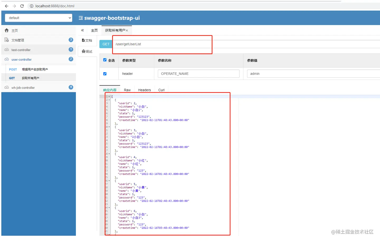Click the 参数类型 column header
Viewport: 380px width, 241px height.
(x=129, y=60)
